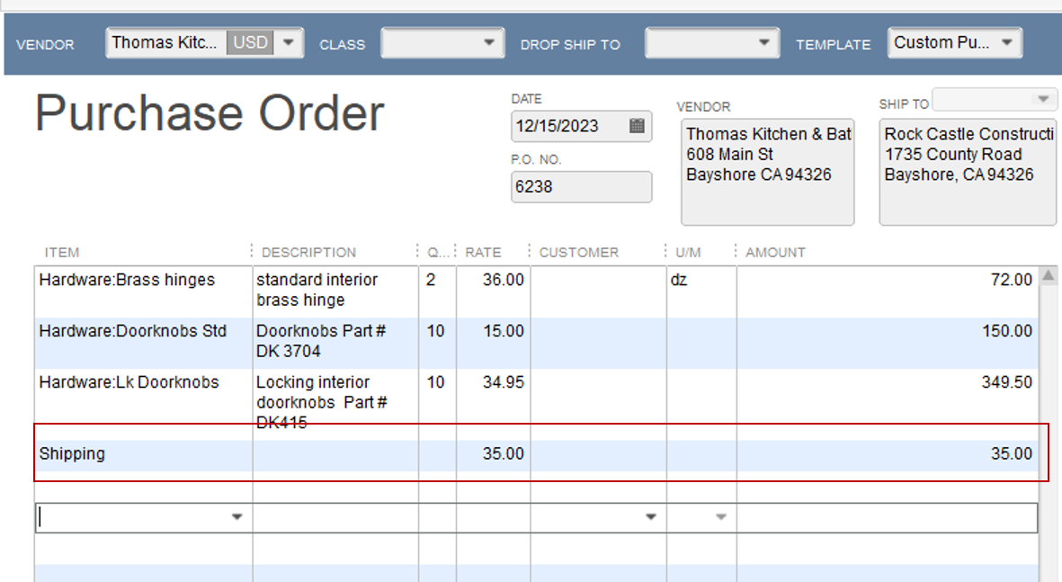
Task: Click the RATE column header
Action: click(483, 253)
